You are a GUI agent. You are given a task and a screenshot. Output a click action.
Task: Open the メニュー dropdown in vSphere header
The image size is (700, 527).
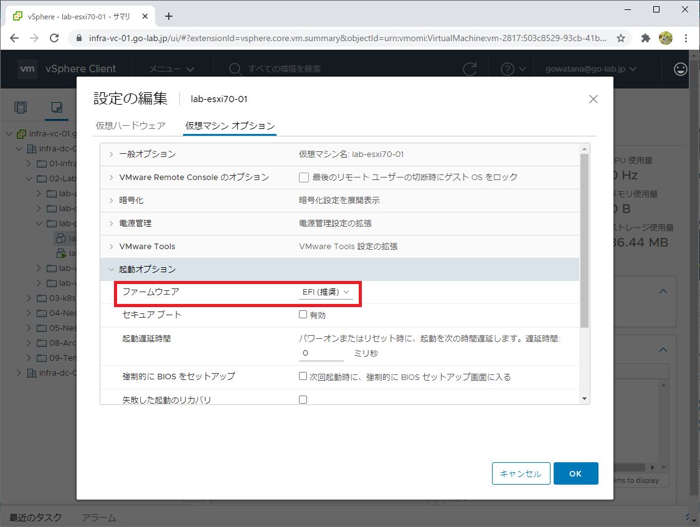click(171, 69)
